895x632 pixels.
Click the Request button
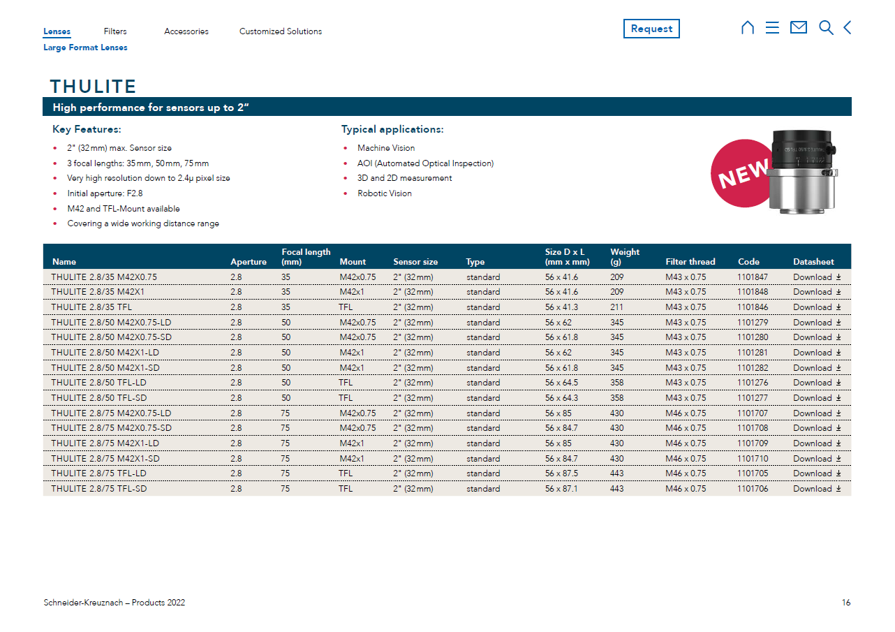point(651,29)
